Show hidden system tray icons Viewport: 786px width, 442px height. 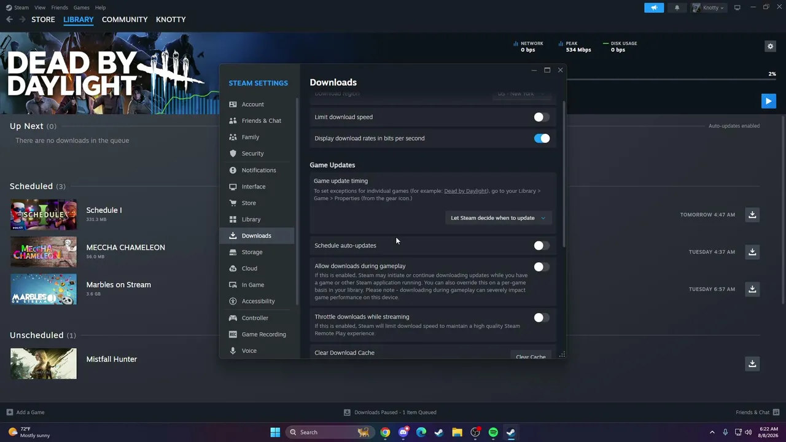point(712,432)
